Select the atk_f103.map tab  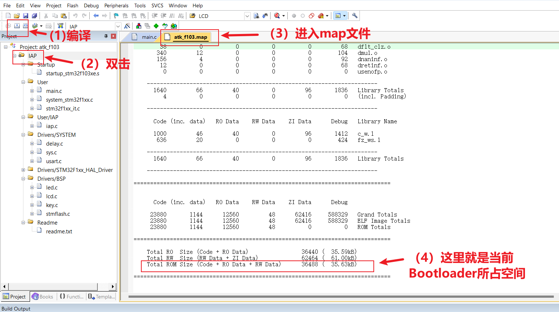tap(187, 37)
